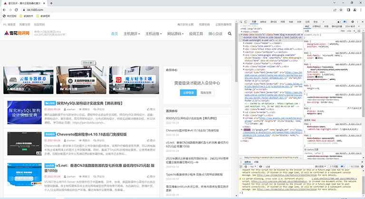
Task: Click the color swatch beside body color value
Action: [x=316, y=58]
